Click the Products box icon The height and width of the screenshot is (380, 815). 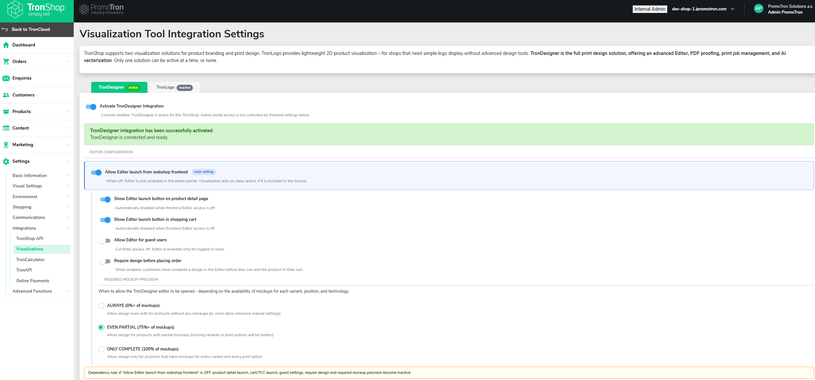pyautogui.click(x=6, y=111)
